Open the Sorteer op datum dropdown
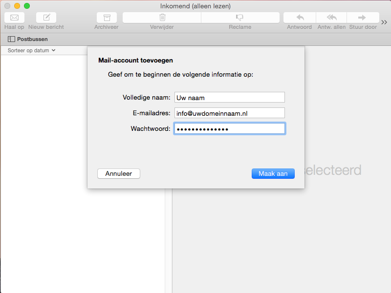Image resolution: width=391 pixels, height=293 pixels. tap(32, 50)
